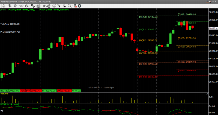Open the chart settings gear icon
The height and width of the screenshot is (115, 218).
79,6
